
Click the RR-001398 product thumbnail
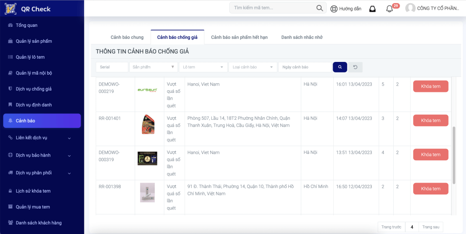pos(147,193)
